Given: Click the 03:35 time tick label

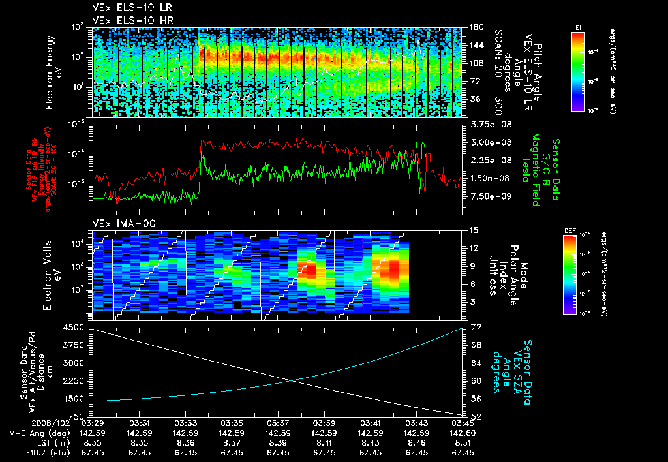Looking at the screenshot, I should 232,423.
